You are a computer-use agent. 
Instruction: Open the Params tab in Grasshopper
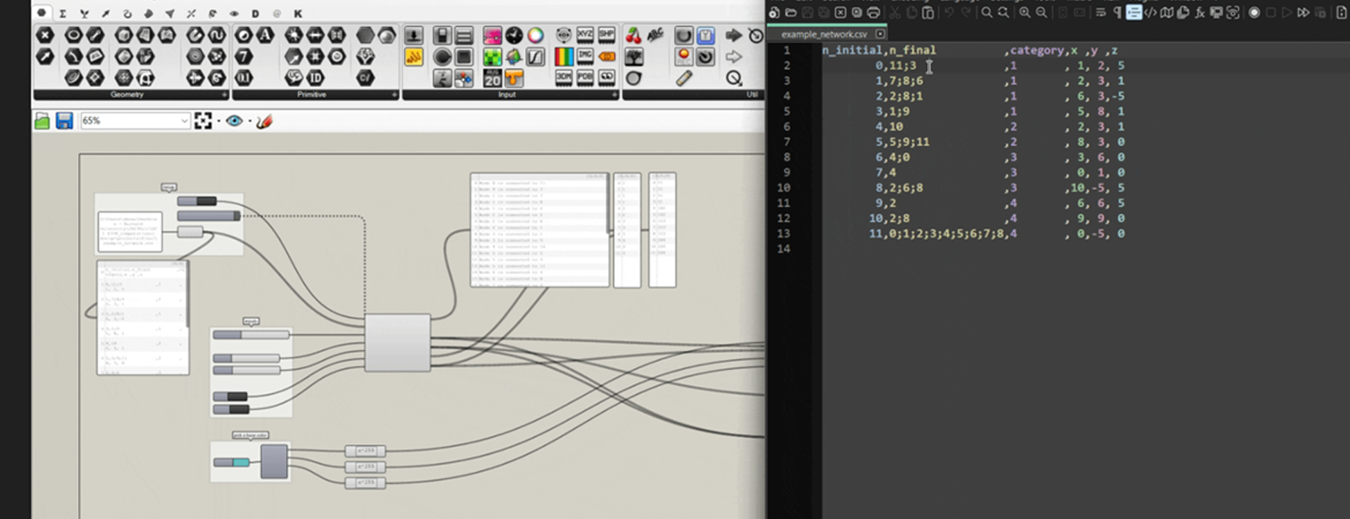coord(42,13)
